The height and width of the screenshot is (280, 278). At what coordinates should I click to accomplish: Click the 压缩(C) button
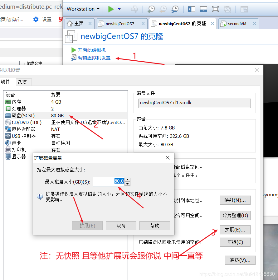coord(235,242)
